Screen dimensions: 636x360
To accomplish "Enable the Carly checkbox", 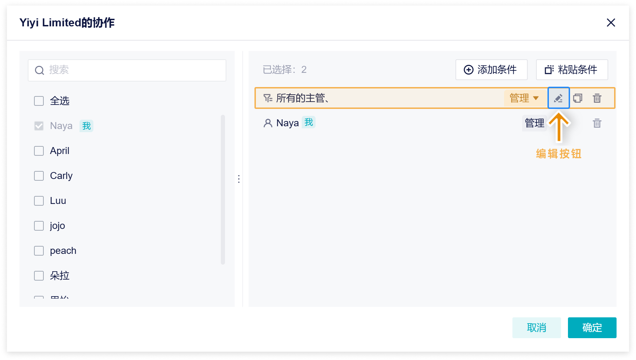I will point(39,176).
